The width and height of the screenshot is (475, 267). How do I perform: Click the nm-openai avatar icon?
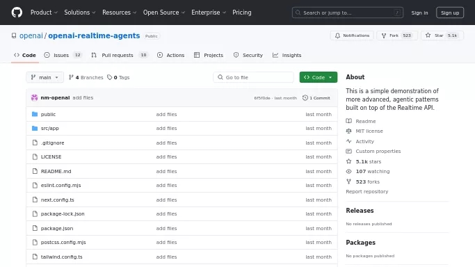click(34, 97)
